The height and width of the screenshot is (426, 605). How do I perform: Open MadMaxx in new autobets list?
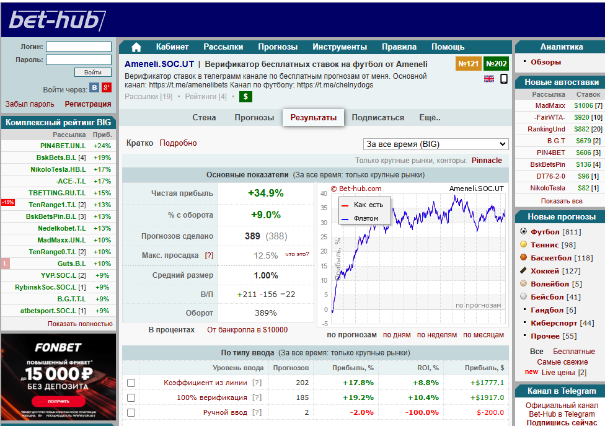point(550,105)
